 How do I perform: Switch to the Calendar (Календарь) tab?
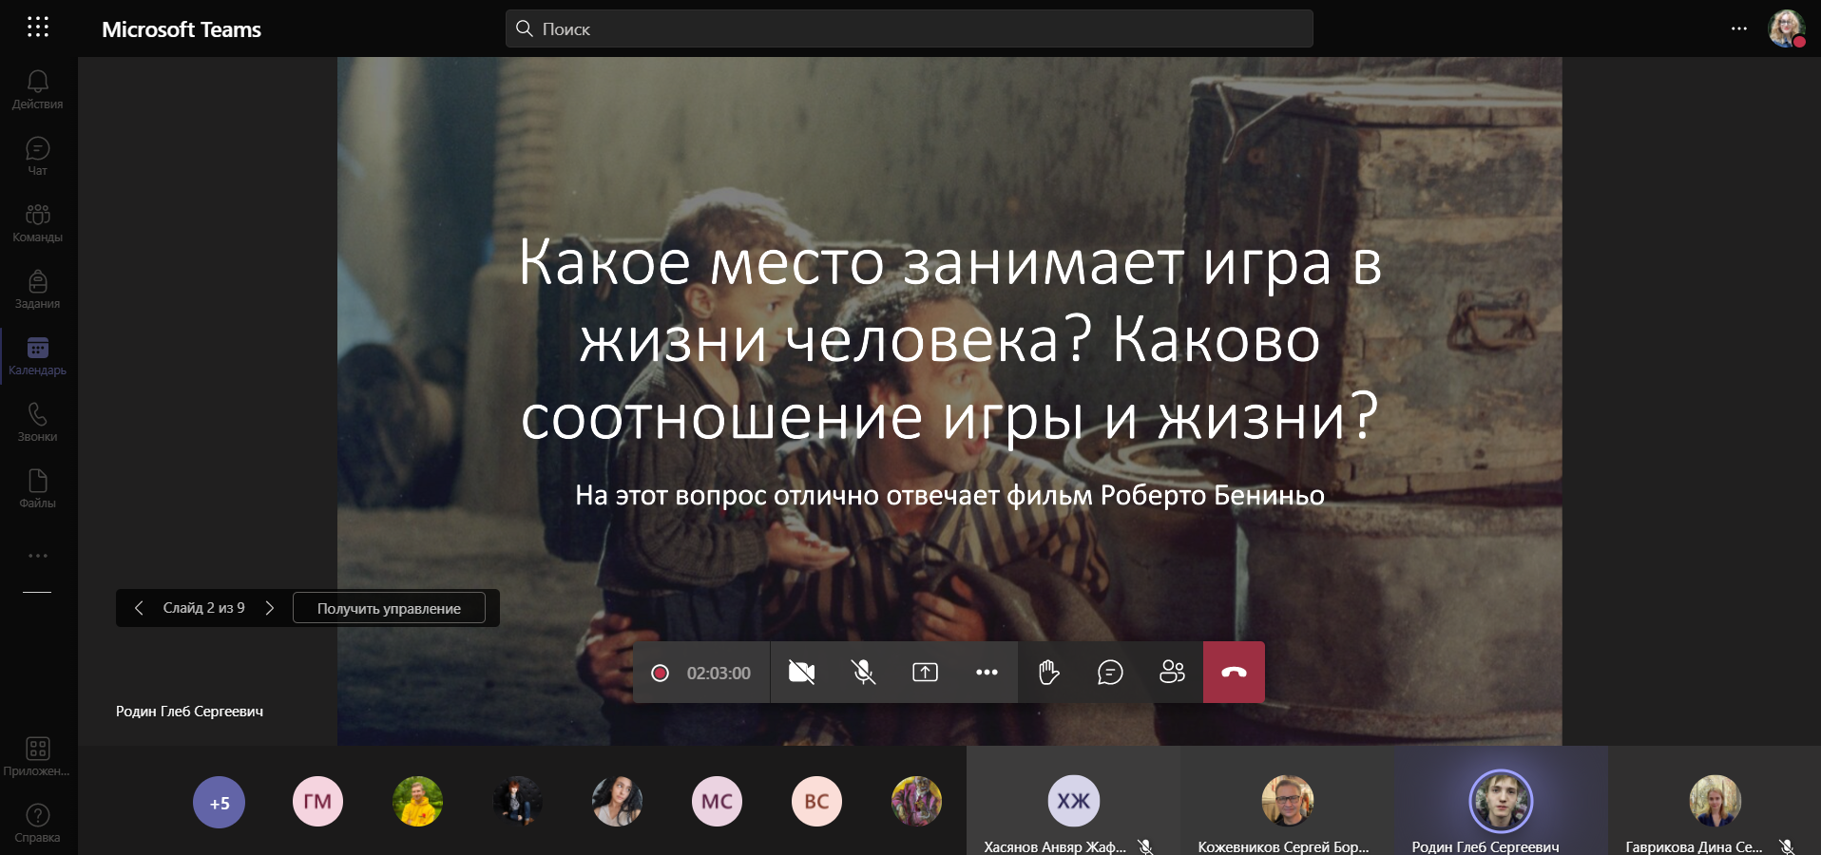(x=38, y=355)
